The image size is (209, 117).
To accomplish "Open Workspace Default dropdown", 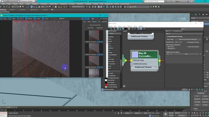I will [27, 1].
